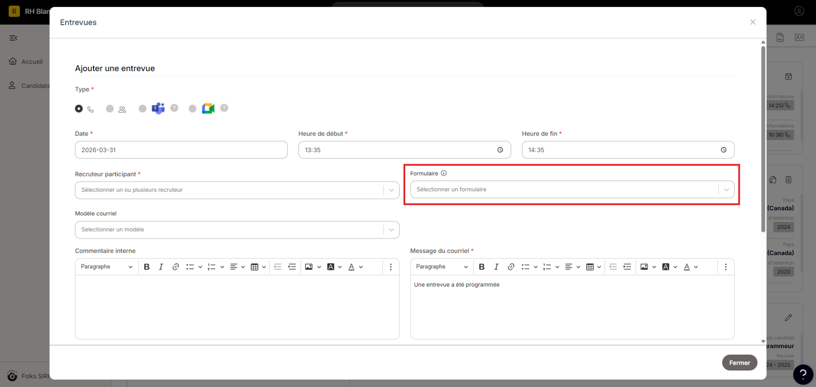The height and width of the screenshot is (387, 816).
Task: Insert link in Message du courriel editor
Action: 511,267
